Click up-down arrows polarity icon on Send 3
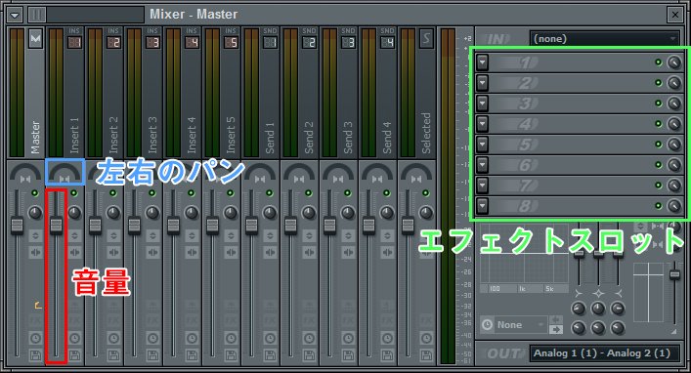Image resolution: width=691 pixels, height=373 pixels. [x=348, y=235]
